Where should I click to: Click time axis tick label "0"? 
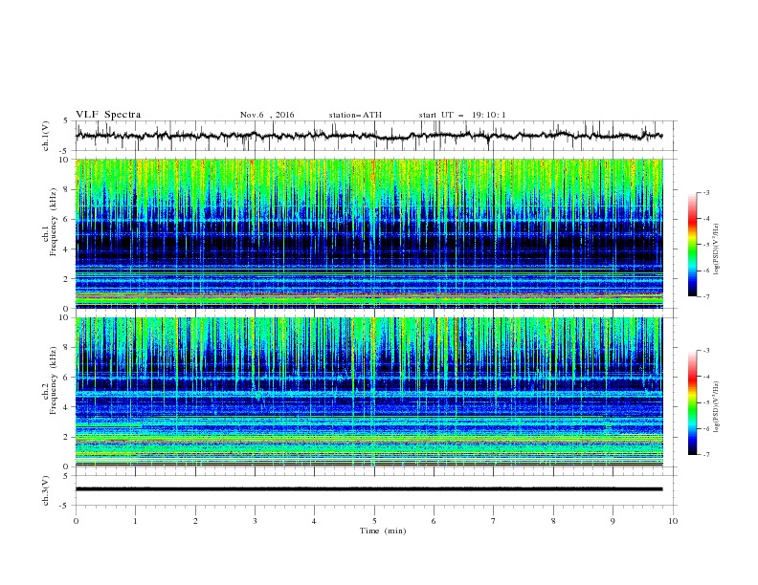76,521
